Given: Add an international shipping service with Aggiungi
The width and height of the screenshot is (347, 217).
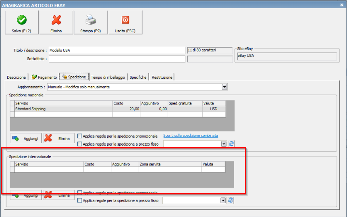Looking at the screenshot, I should pos(26,195).
